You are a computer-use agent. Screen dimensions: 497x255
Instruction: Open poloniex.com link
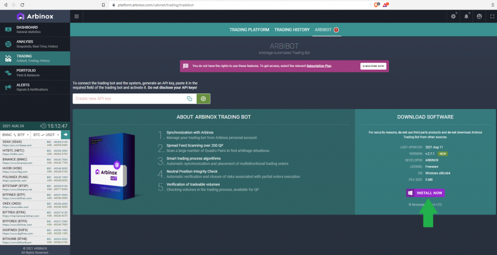(15, 180)
